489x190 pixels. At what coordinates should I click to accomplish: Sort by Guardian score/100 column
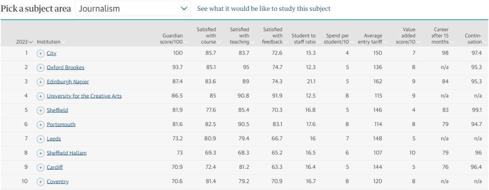(173, 39)
